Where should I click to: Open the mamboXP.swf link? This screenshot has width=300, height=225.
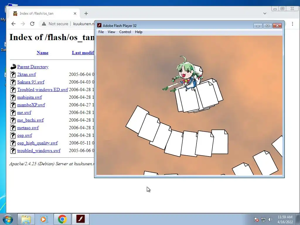tap(31, 105)
